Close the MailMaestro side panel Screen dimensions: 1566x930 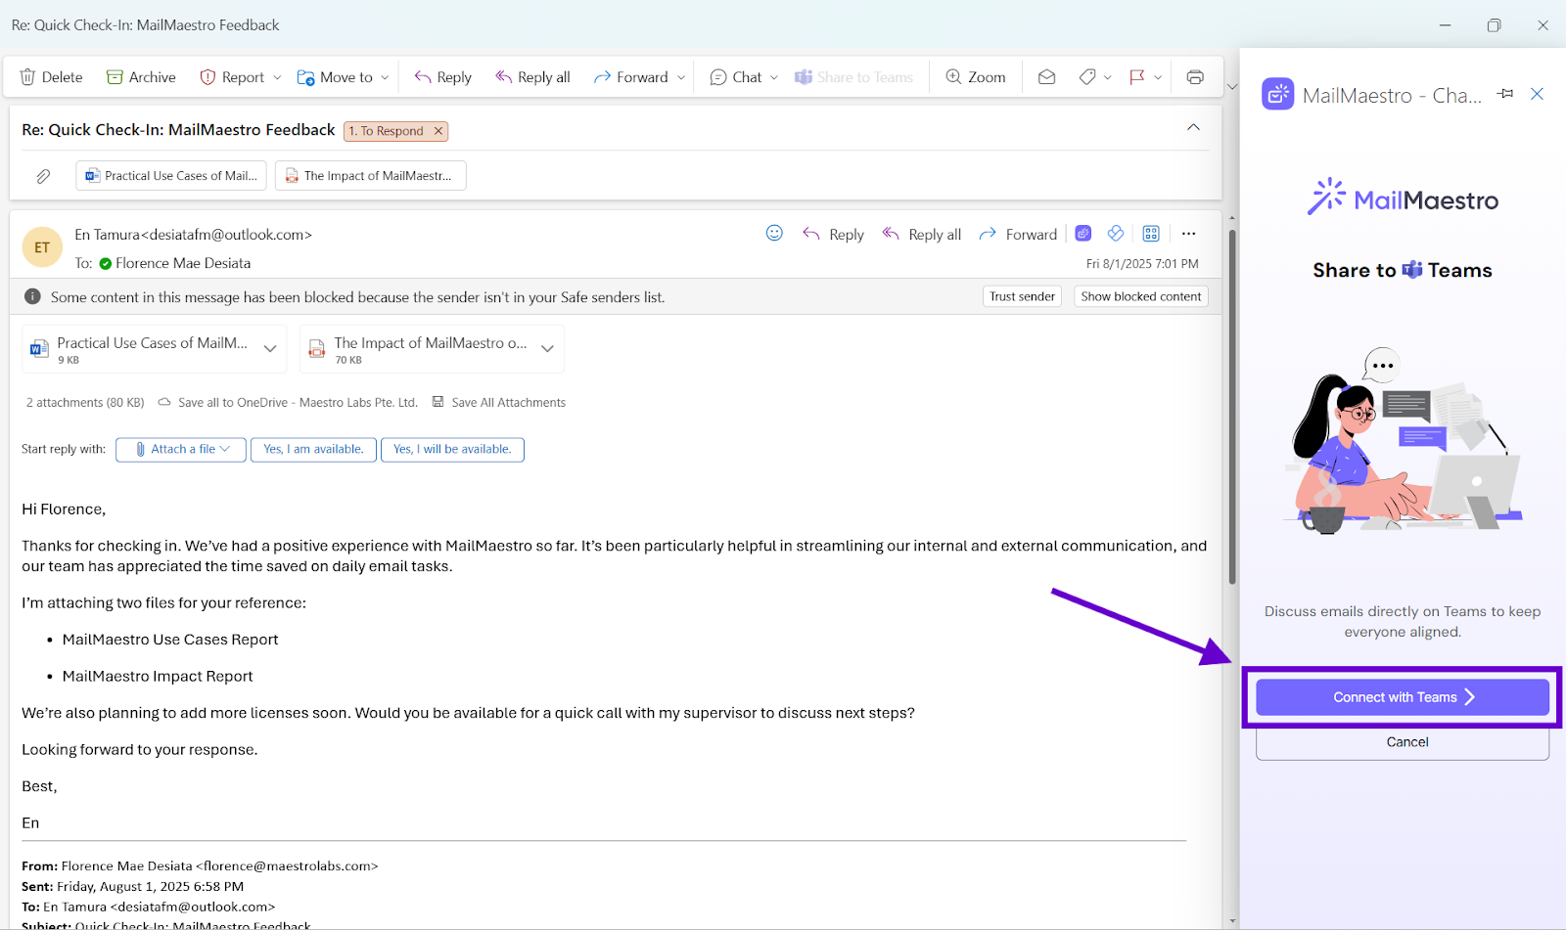[x=1538, y=94]
